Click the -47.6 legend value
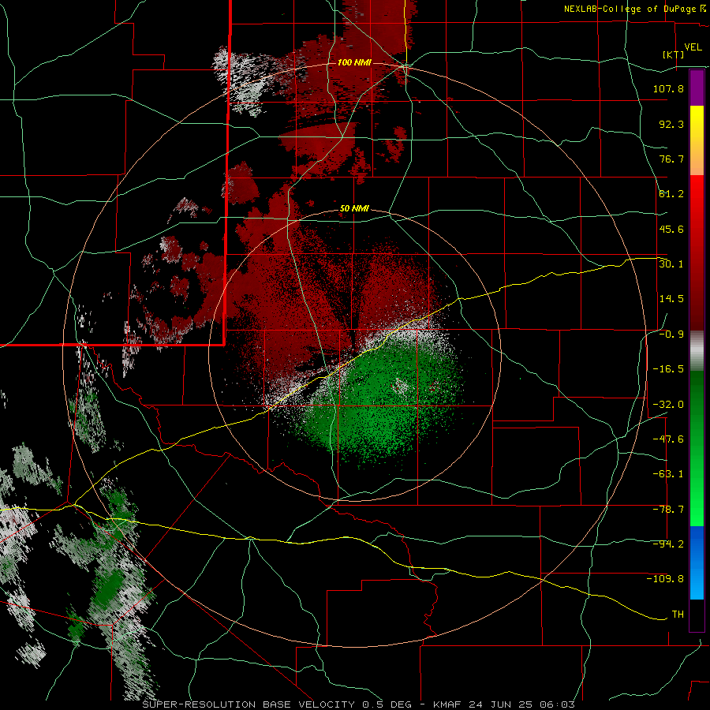This screenshot has height=710, width=710. click(x=668, y=439)
